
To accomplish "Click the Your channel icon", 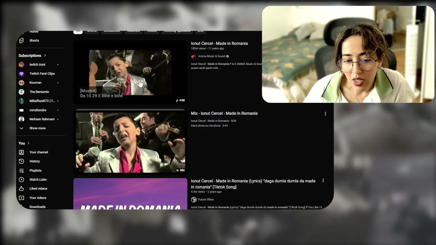I will tap(21, 152).
